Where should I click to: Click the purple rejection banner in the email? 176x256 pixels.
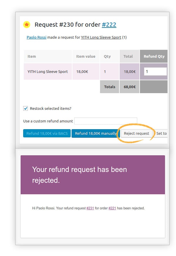pos(92,175)
